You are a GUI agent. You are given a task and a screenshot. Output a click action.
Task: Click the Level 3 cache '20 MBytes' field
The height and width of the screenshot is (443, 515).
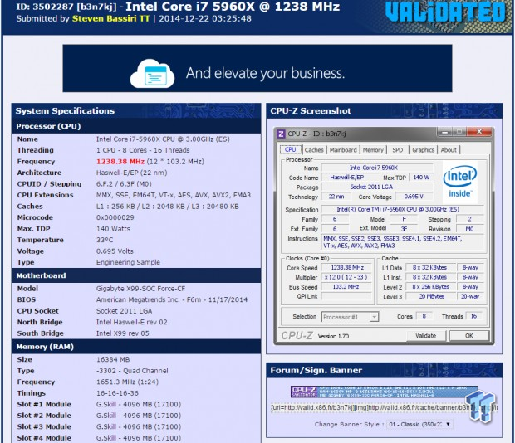pyautogui.click(x=431, y=296)
